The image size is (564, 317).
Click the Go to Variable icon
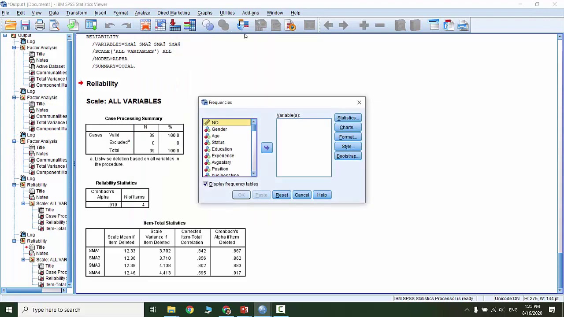coord(175,26)
